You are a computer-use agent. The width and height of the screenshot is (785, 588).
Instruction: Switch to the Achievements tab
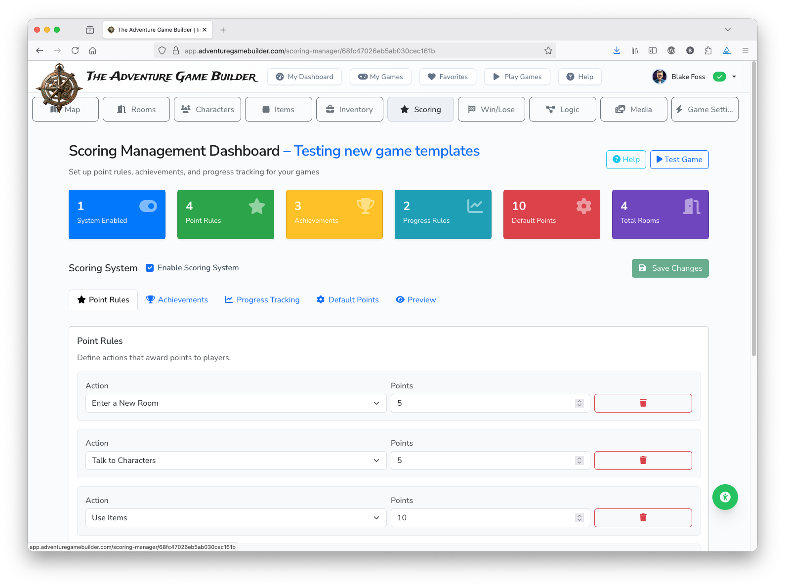pyautogui.click(x=177, y=300)
